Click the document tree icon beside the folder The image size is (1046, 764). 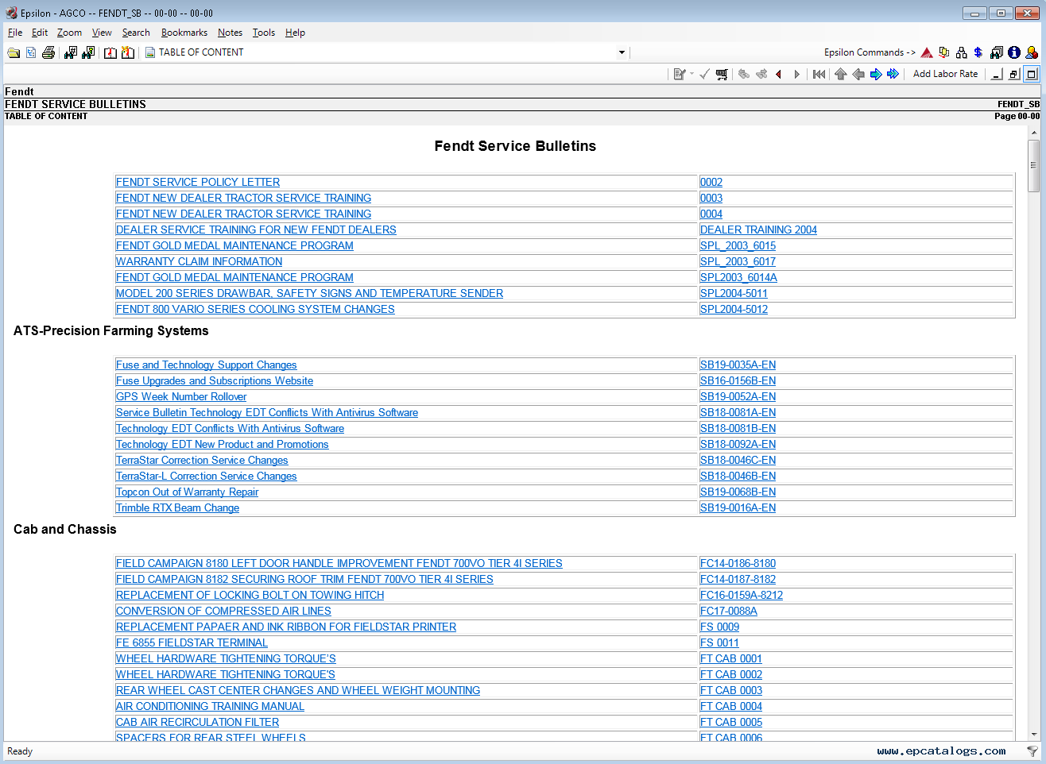pos(31,52)
